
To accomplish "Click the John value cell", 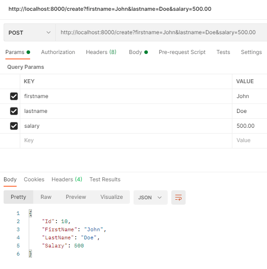I will 249,96.
